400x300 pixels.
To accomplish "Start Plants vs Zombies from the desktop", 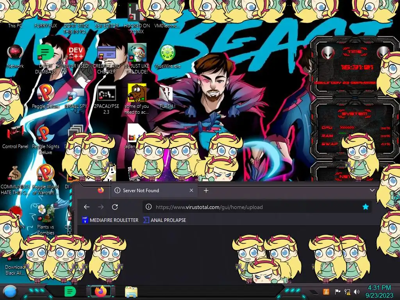I will pyautogui.click(x=45, y=220).
